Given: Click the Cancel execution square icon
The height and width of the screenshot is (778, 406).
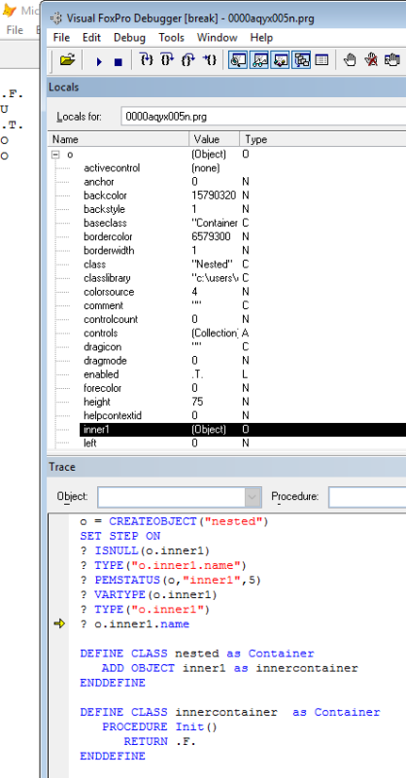Looking at the screenshot, I should (118, 61).
